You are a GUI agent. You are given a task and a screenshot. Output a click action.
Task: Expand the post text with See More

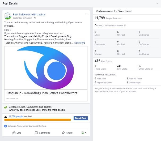(x=80, y=43)
